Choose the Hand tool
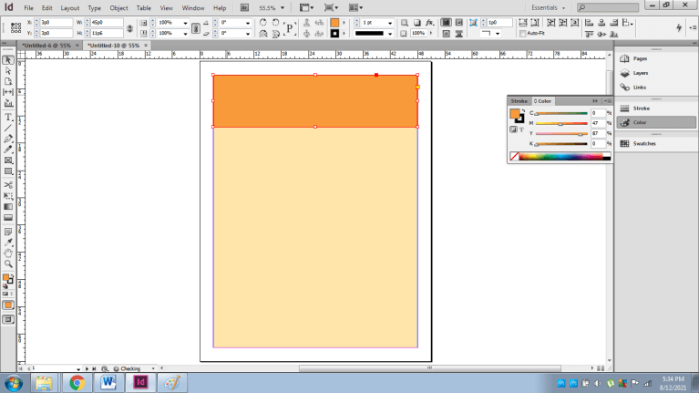 point(8,253)
